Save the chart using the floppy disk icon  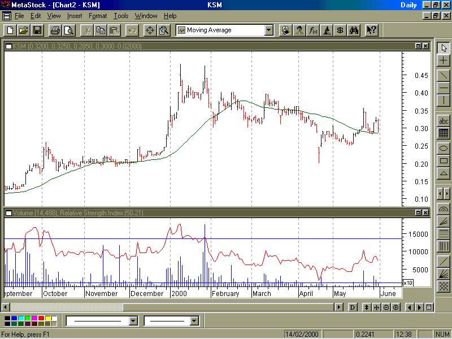(37, 30)
